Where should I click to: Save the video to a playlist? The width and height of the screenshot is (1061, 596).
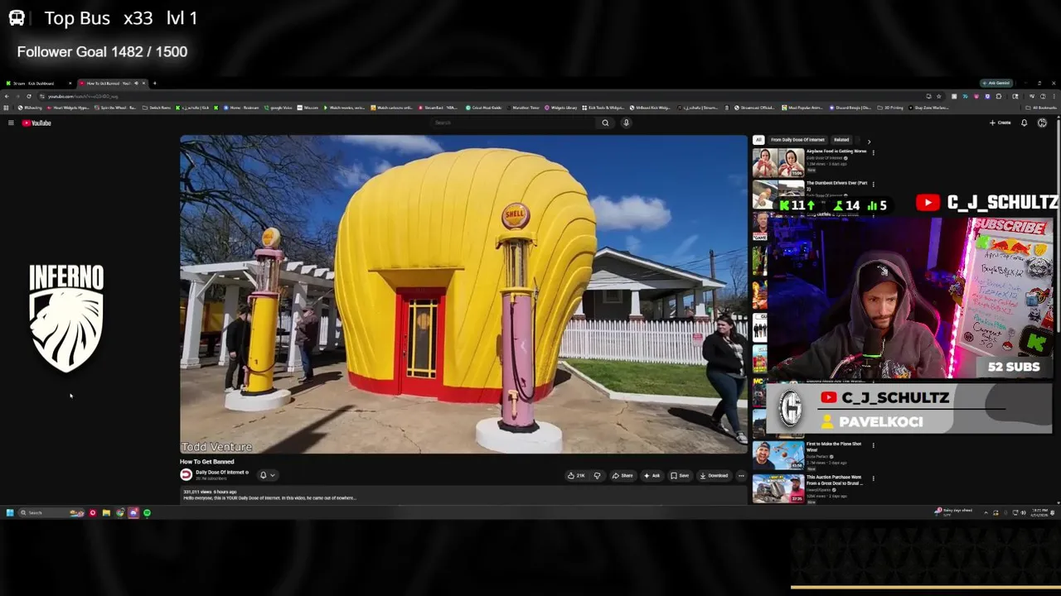point(680,475)
